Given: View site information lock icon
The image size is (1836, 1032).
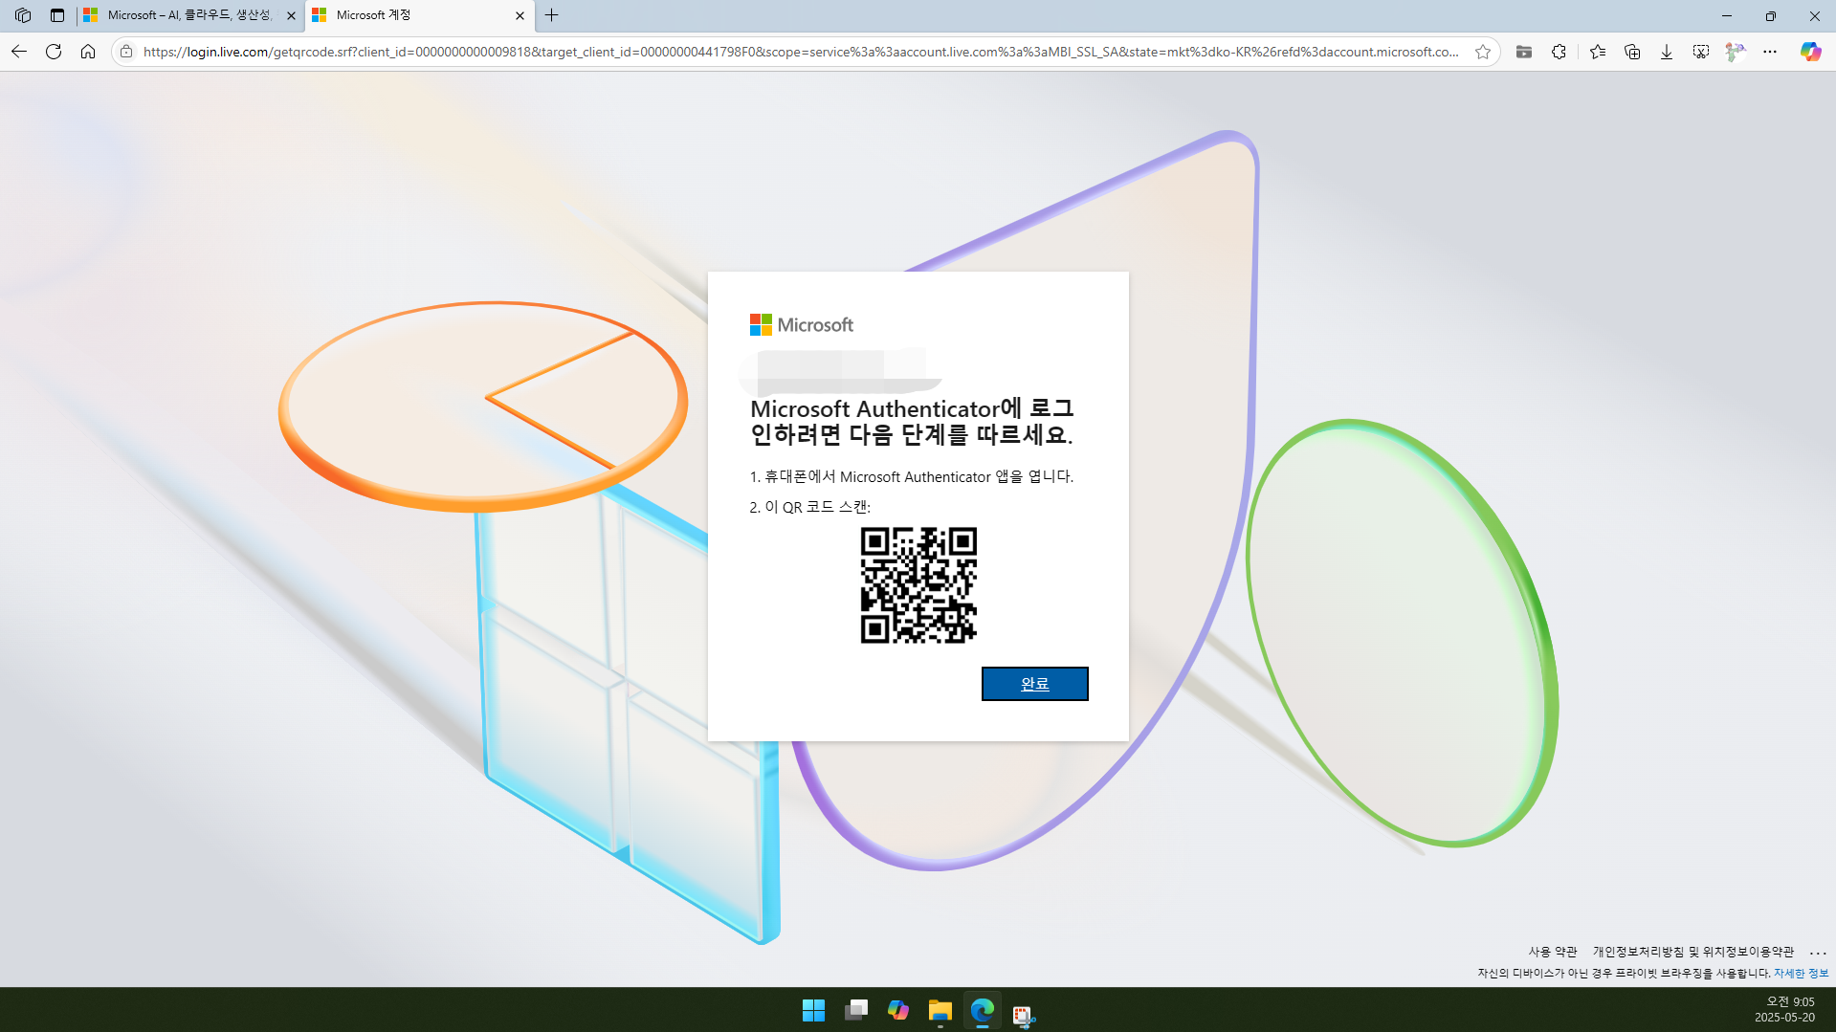Looking at the screenshot, I should tap(126, 52).
